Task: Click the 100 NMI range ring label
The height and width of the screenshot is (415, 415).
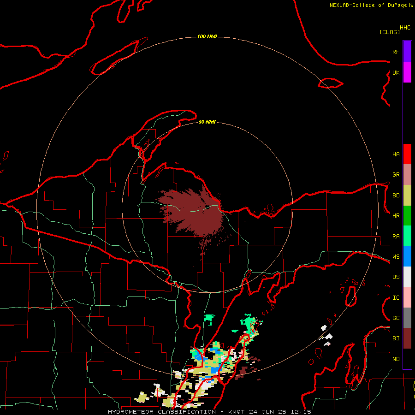Action: click(x=207, y=36)
